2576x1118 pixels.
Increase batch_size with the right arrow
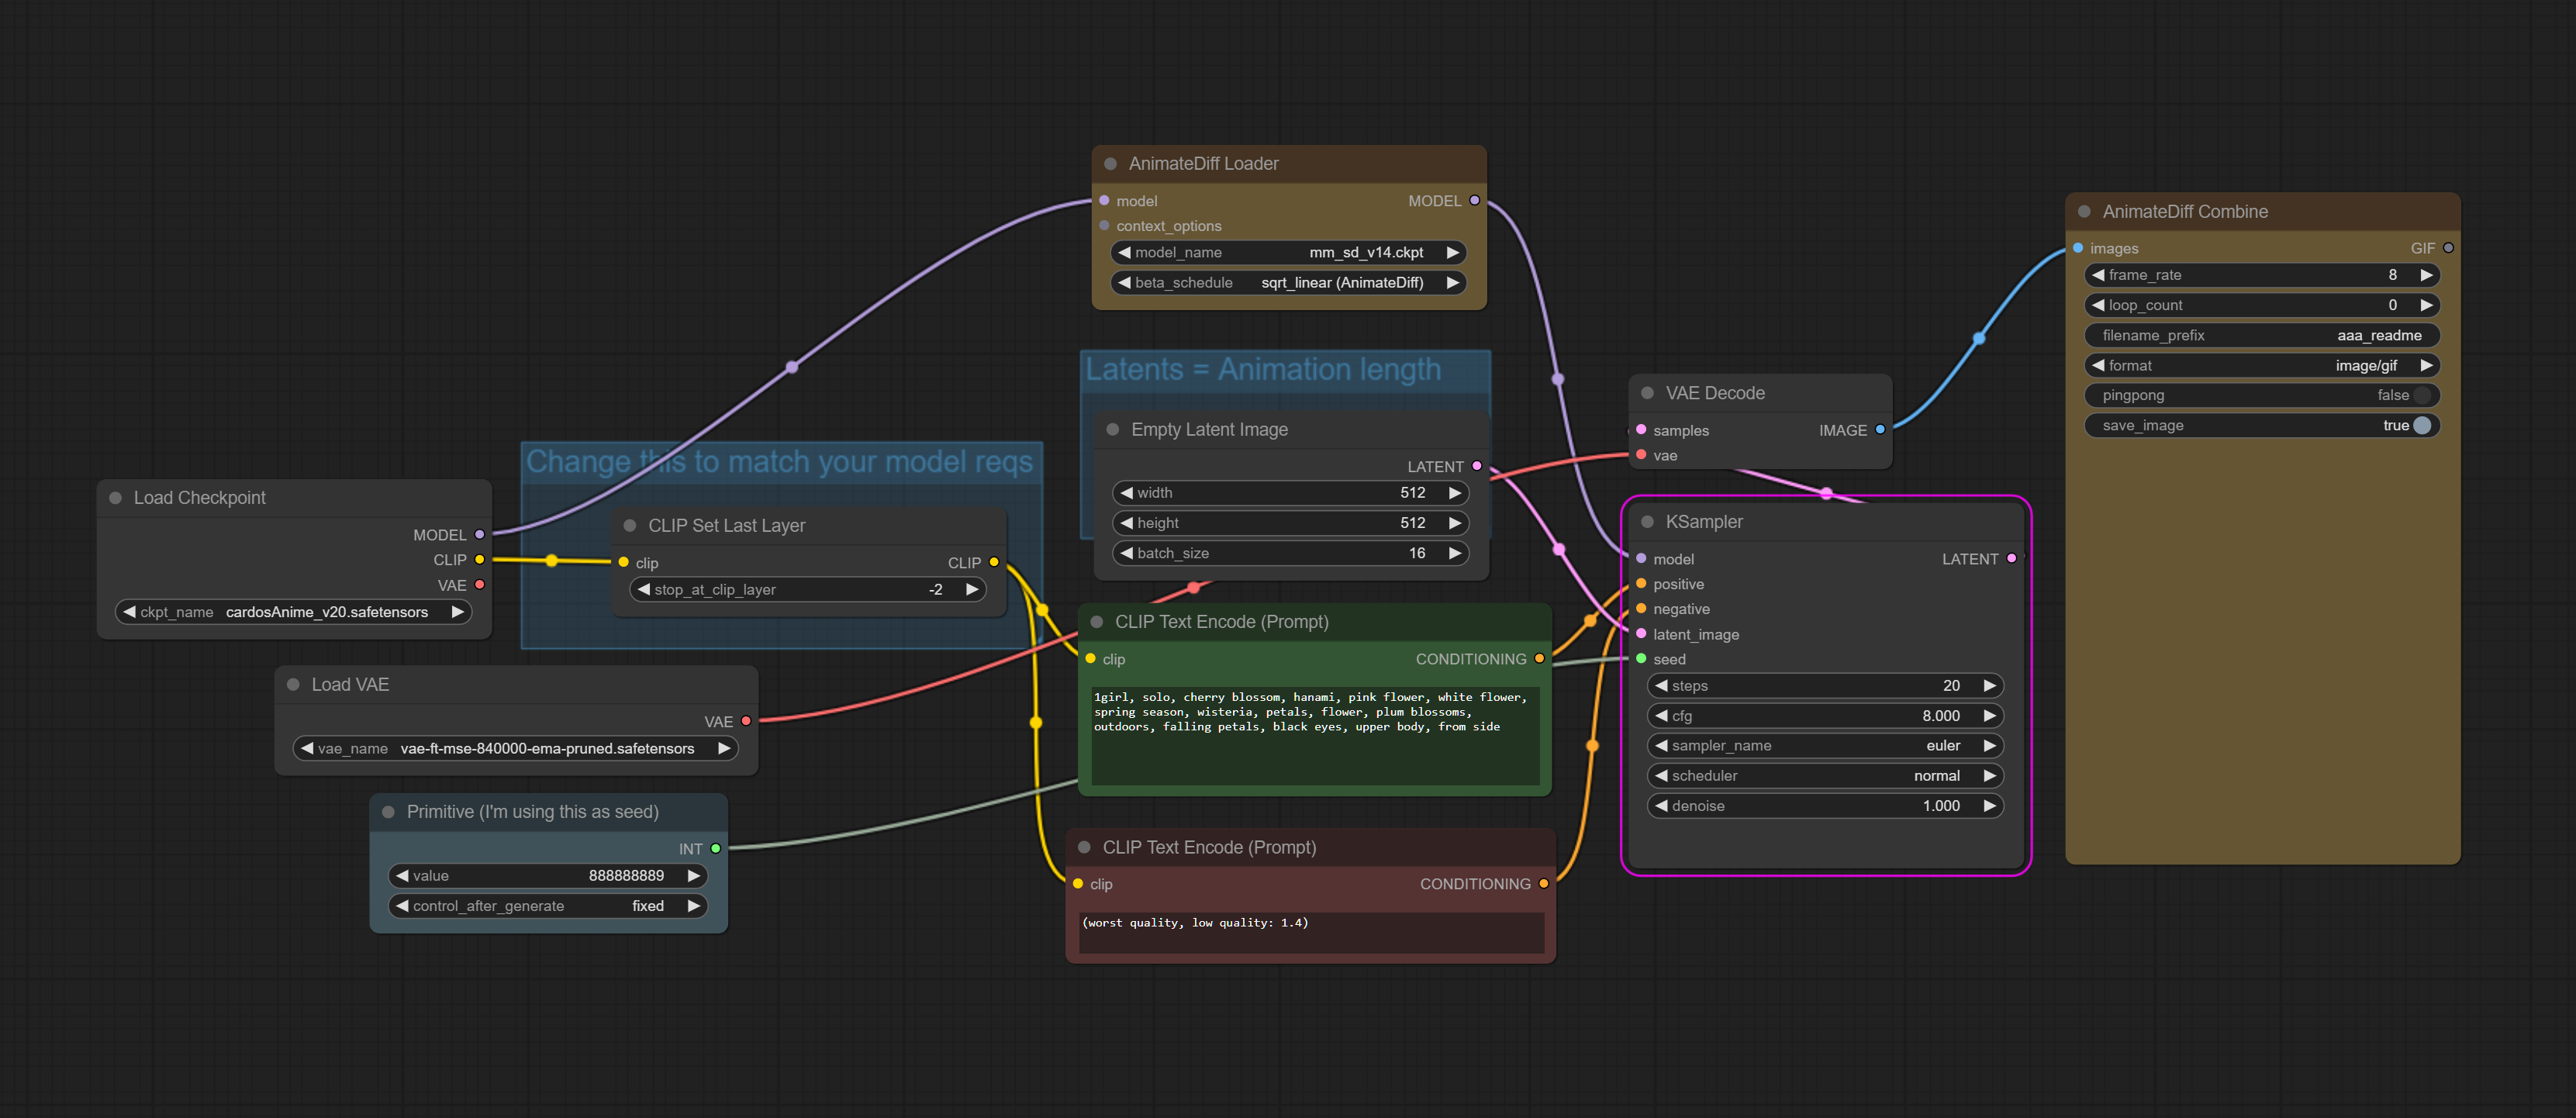pos(1455,553)
